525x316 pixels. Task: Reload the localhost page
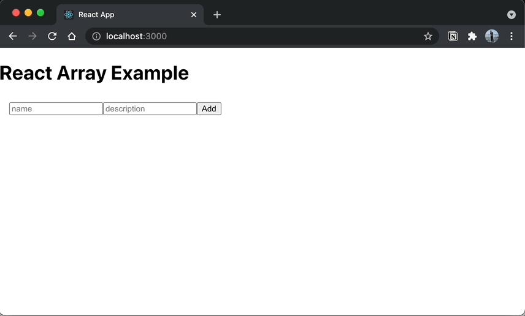[x=52, y=36]
